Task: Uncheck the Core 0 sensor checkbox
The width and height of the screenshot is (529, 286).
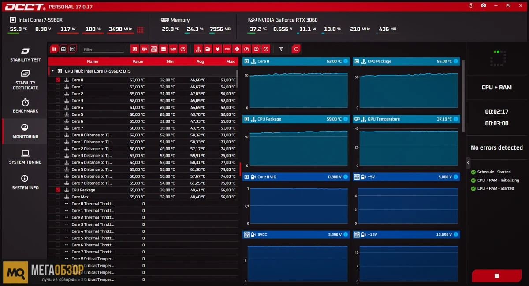Action: pos(58,80)
